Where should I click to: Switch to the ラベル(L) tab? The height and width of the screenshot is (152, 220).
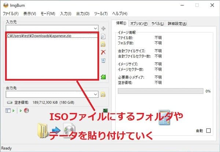(x=157, y=23)
